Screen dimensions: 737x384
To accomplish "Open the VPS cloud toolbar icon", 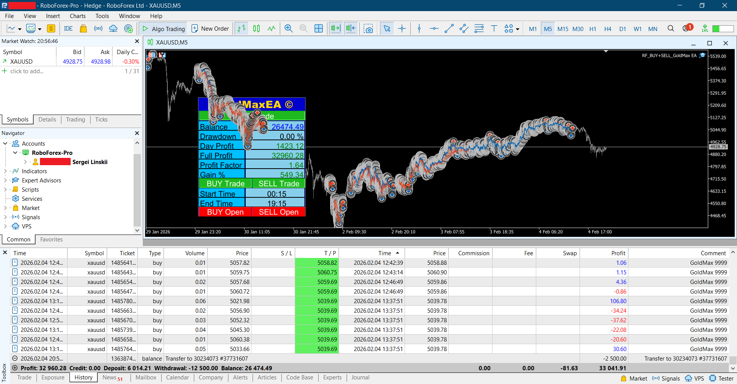I will (113, 29).
